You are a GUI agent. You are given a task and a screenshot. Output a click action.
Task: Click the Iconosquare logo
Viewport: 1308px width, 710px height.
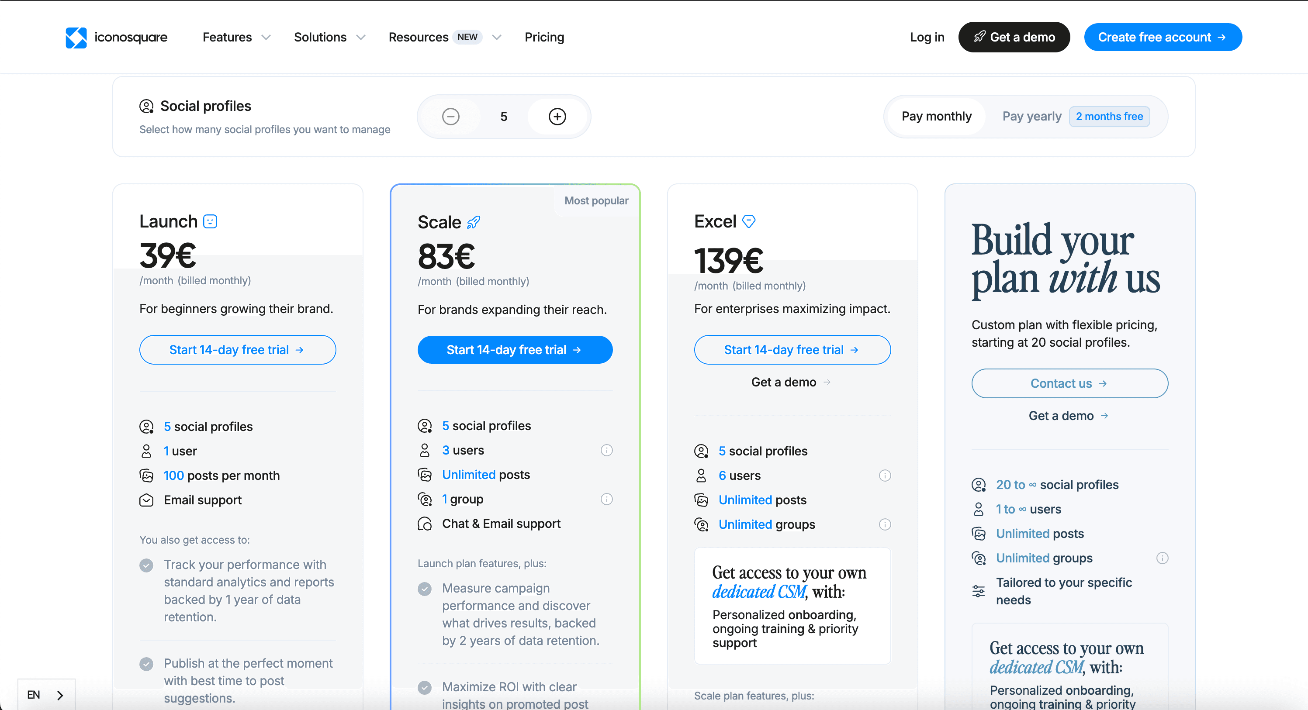[x=116, y=37]
